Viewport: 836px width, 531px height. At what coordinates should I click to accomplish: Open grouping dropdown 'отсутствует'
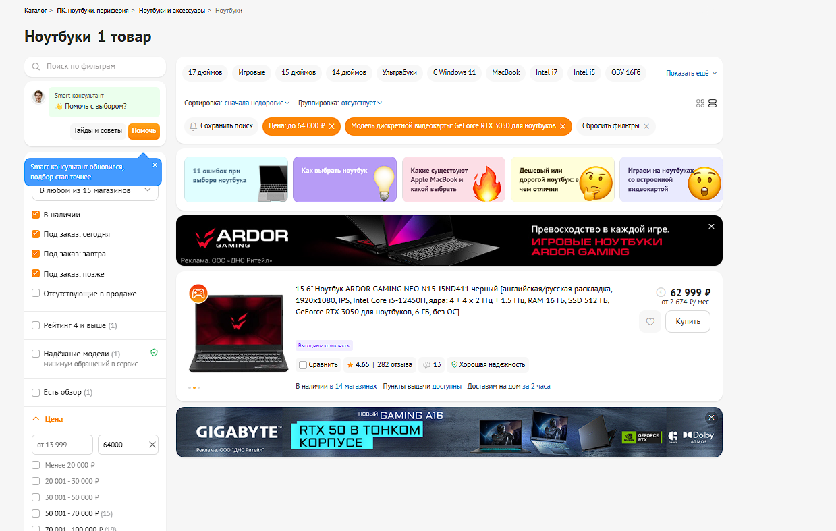(362, 103)
